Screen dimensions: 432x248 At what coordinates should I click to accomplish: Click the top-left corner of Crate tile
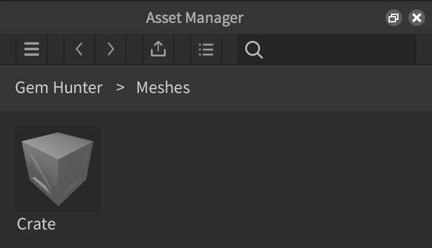(x=18, y=129)
